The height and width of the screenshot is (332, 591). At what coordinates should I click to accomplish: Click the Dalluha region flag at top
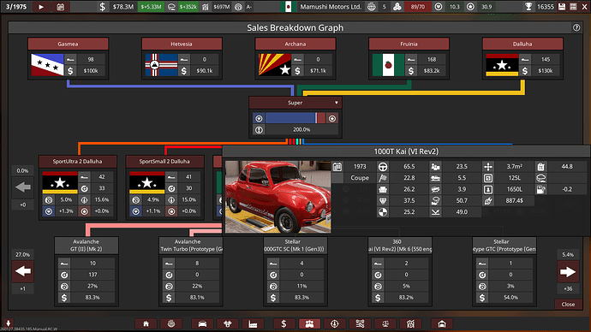pos(502,65)
